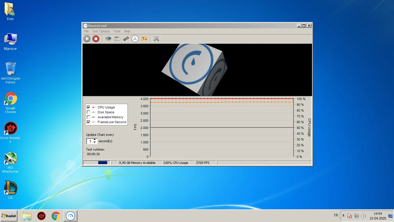Screen dimensions: 394x222
Task: Open the volume speaker tray icon
Action: pyautogui.click(x=364, y=216)
